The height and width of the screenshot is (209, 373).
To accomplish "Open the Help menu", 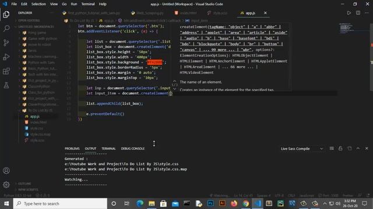I will tap(103, 4).
